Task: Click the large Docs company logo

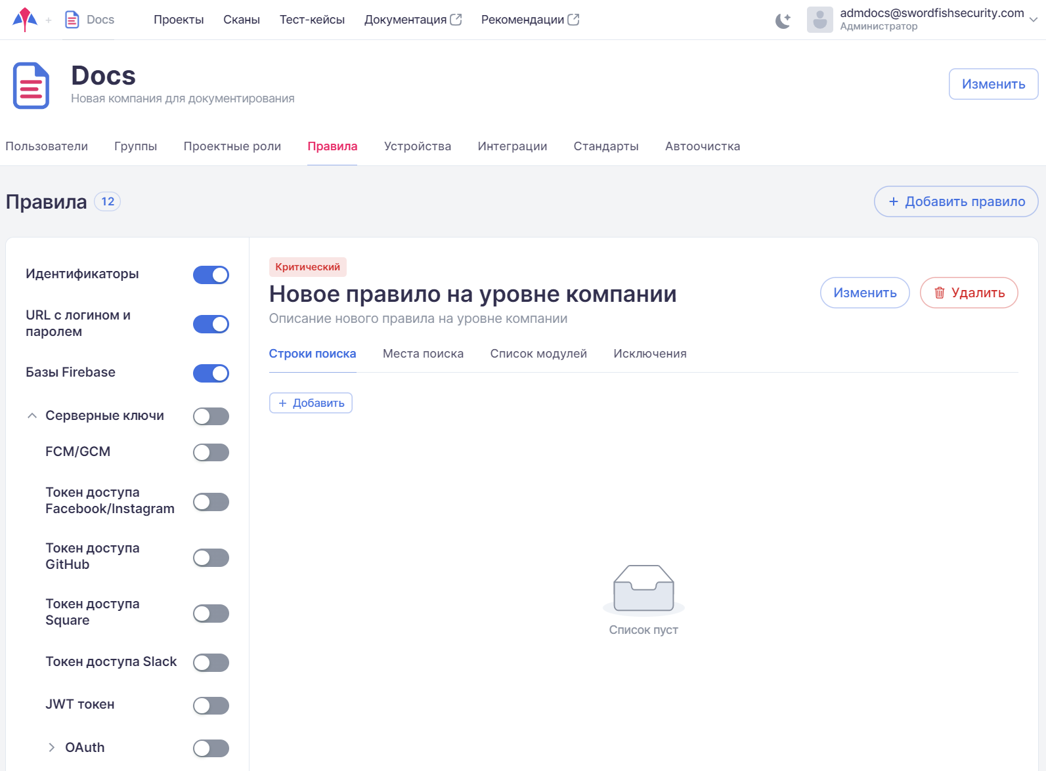Action: click(x=31, y=85)
